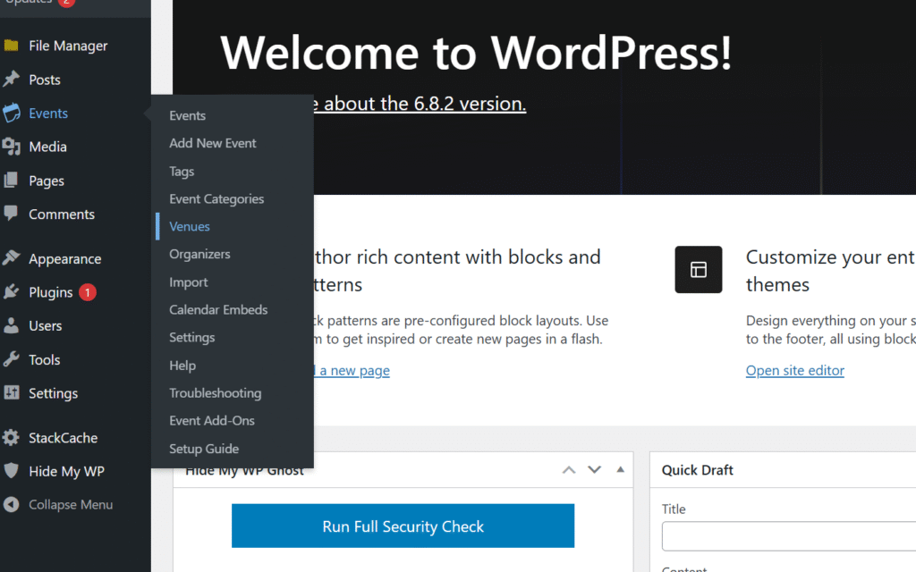Click the StackCache gear icon

pyautogui.click(x=12, y=438)
